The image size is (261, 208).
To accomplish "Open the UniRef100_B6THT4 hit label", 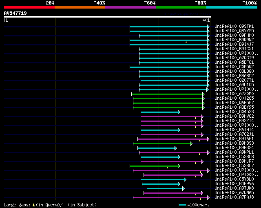I will pos(234,130).
